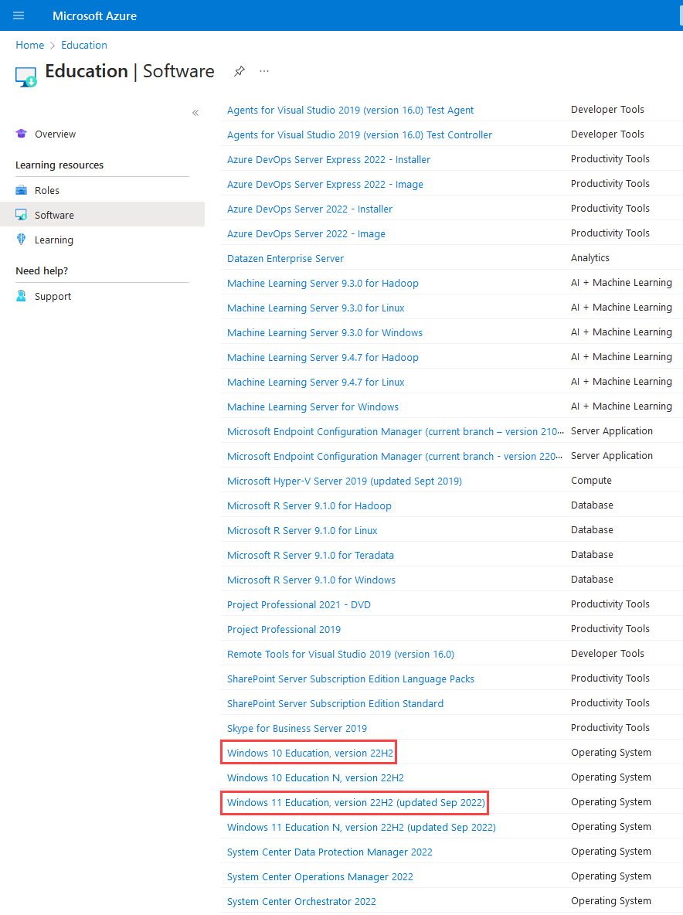Image resolution: width=683 pixels, height=915 pixels.
Task: Click Operating System category for Windows 10 Education N
Action: [610, 777]
